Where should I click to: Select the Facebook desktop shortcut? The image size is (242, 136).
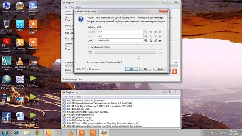(6, 118)
